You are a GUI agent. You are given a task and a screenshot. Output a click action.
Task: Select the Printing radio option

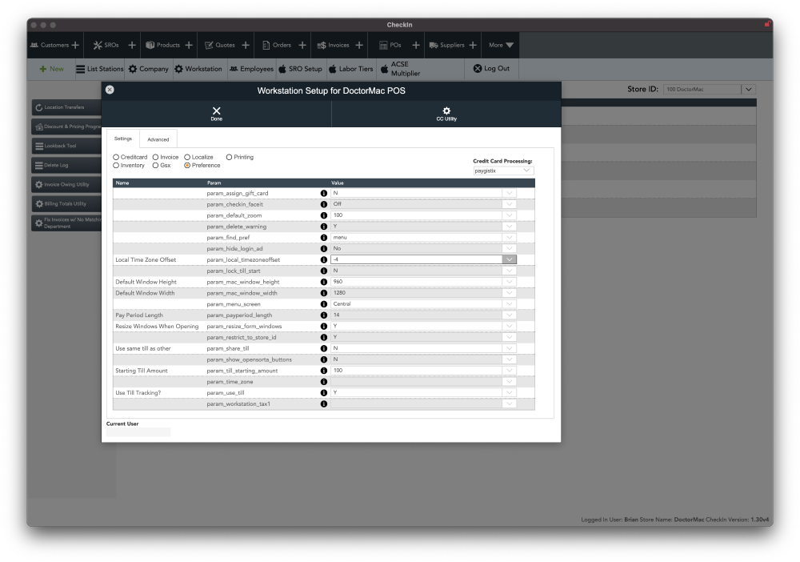229,157
